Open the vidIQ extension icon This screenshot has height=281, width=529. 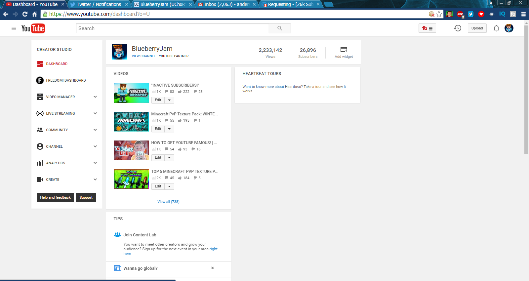502,14
